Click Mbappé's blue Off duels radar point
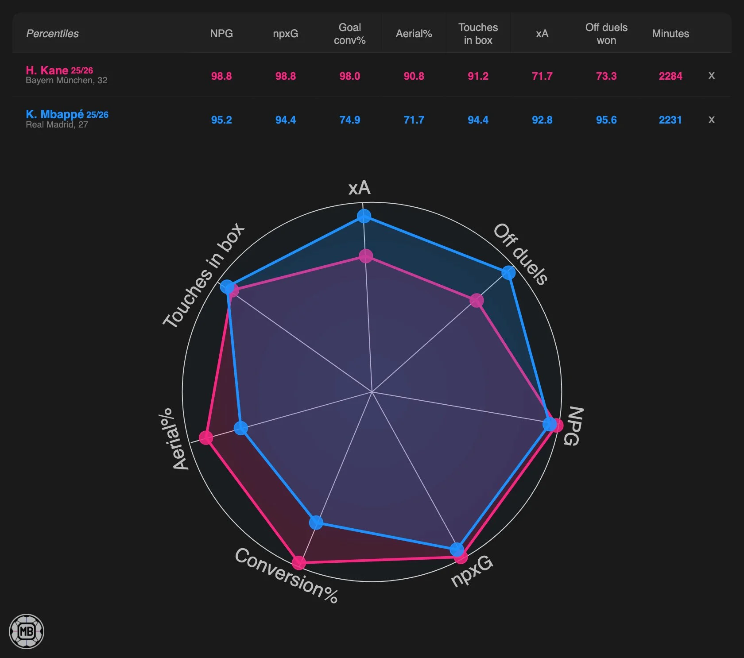This screenshot has width=744, height=658. [x=508, y=272]
